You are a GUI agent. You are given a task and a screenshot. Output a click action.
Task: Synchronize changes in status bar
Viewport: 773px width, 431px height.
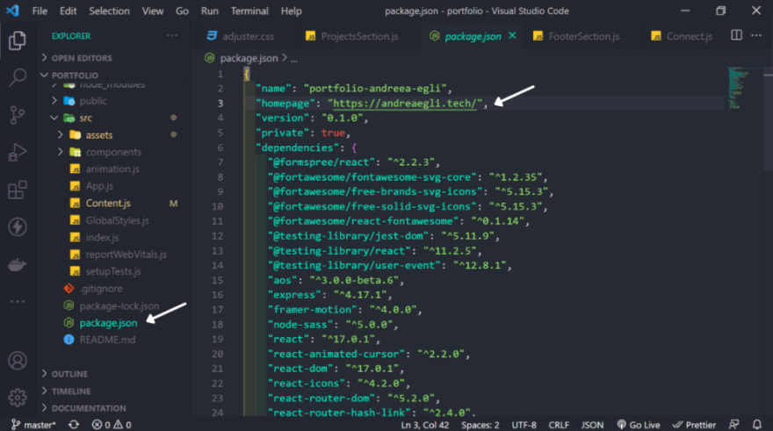[x=74, y=425]
